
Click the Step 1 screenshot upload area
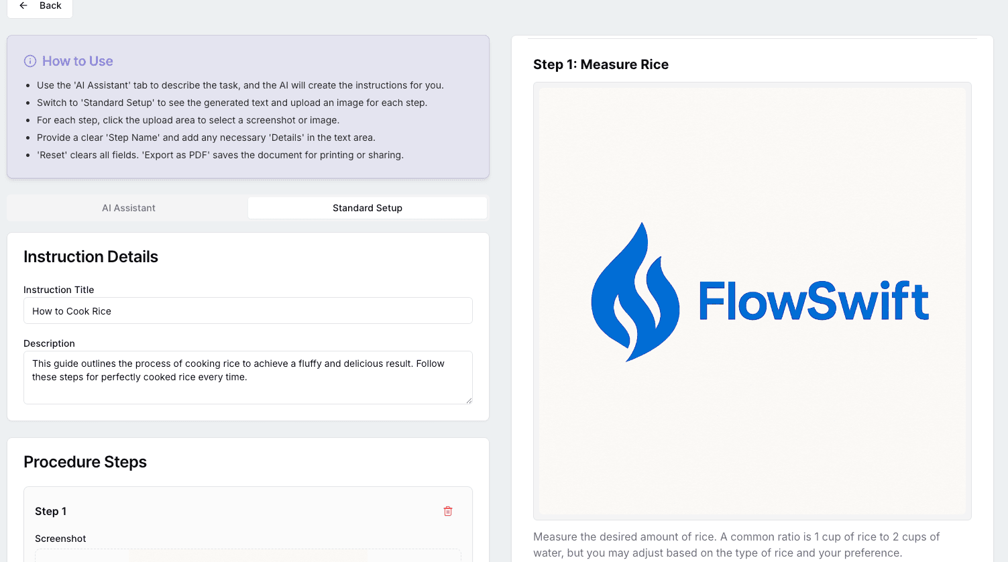pos(248,555)
